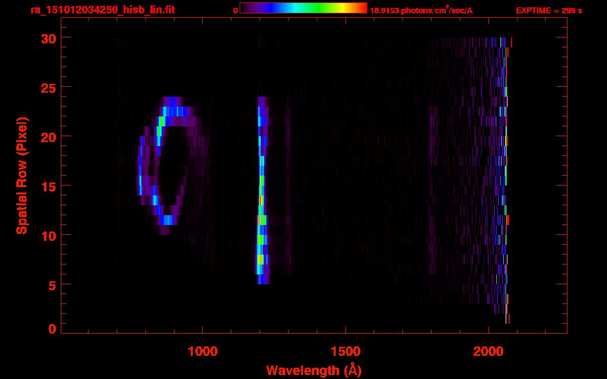This screenshot has height=379, width=607.
Task: Click the y-axis tick label 30
Action: tap(49, 38)
